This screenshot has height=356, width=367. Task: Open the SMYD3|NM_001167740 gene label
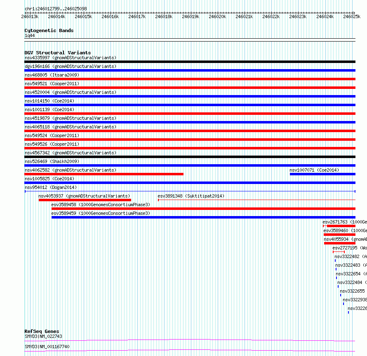click(x=47, y=347)
